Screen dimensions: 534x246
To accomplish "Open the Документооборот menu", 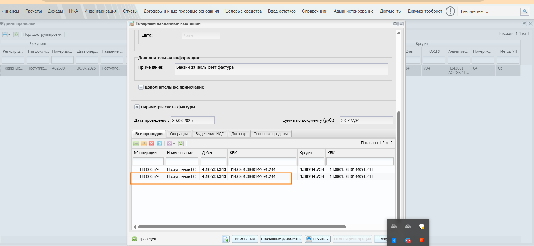I will (x=425, y=11).
